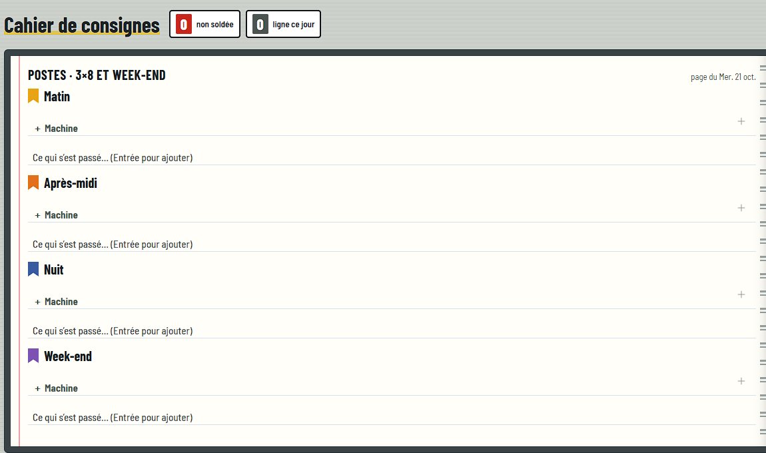Click the purple Week-end bookmark icon

point(33,355)
